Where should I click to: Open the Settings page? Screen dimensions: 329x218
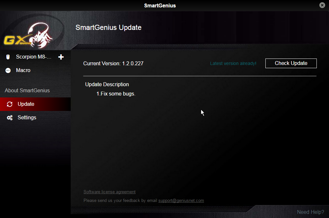[35, 118]
